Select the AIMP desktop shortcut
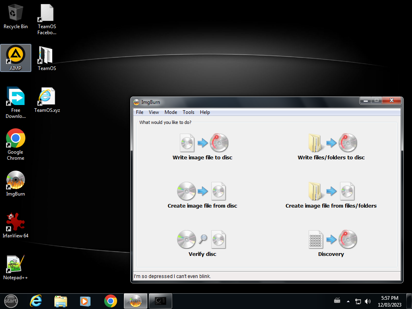 16,58
